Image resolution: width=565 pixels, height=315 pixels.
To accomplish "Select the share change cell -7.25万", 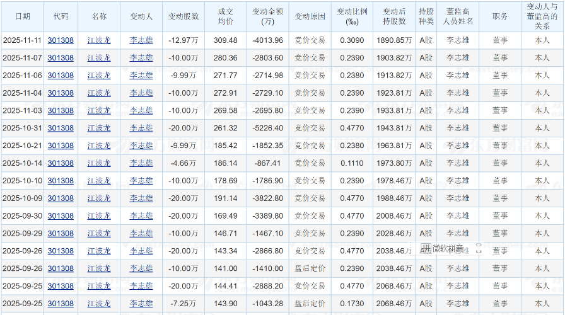I will [183, 304].
